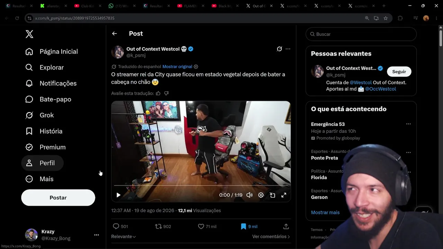Click the Buscar search field
This screenshot has width=443, height=249.
[361, 34]
